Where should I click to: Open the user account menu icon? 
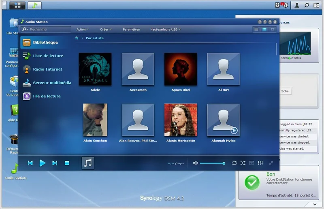click(297, 5)
